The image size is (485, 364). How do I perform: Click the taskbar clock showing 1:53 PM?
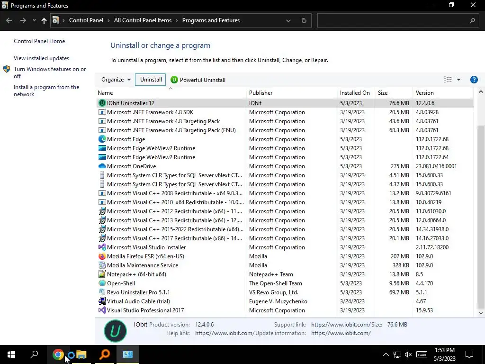click(444, 355)
